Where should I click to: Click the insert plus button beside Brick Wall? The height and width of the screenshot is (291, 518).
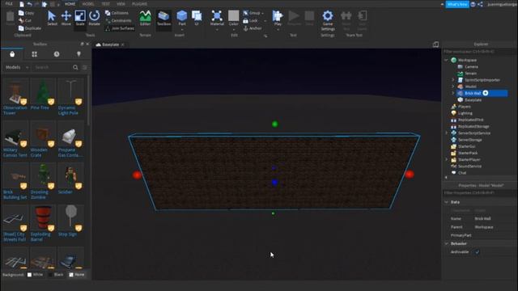click(x=486, y=93)
